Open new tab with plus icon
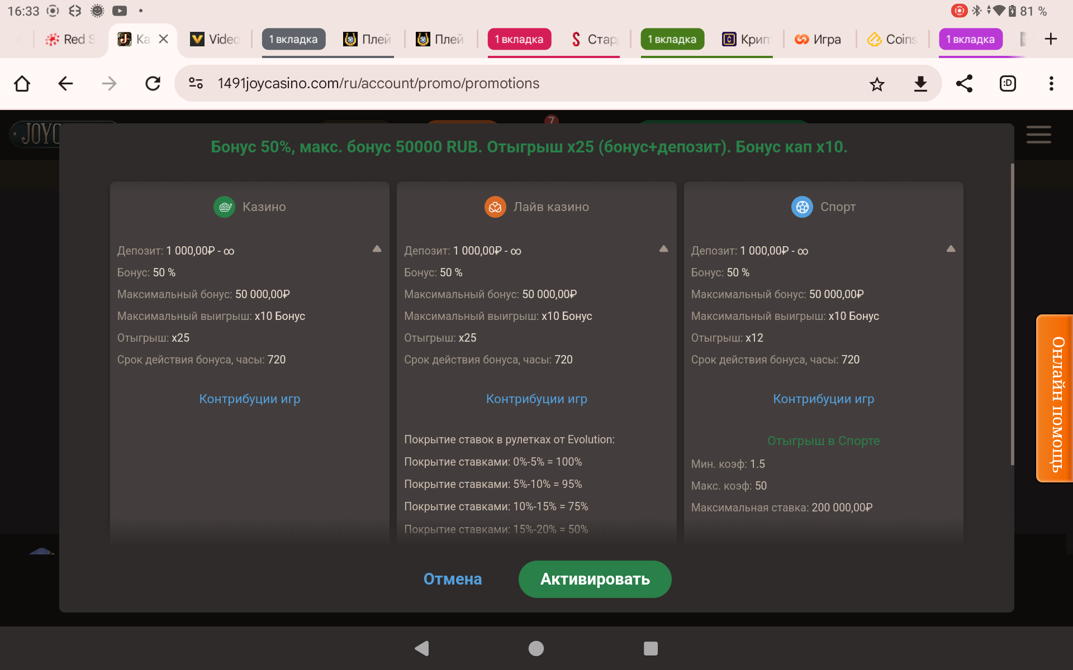The height and width of the screenshot is (670, 1073). [1051, 39]
